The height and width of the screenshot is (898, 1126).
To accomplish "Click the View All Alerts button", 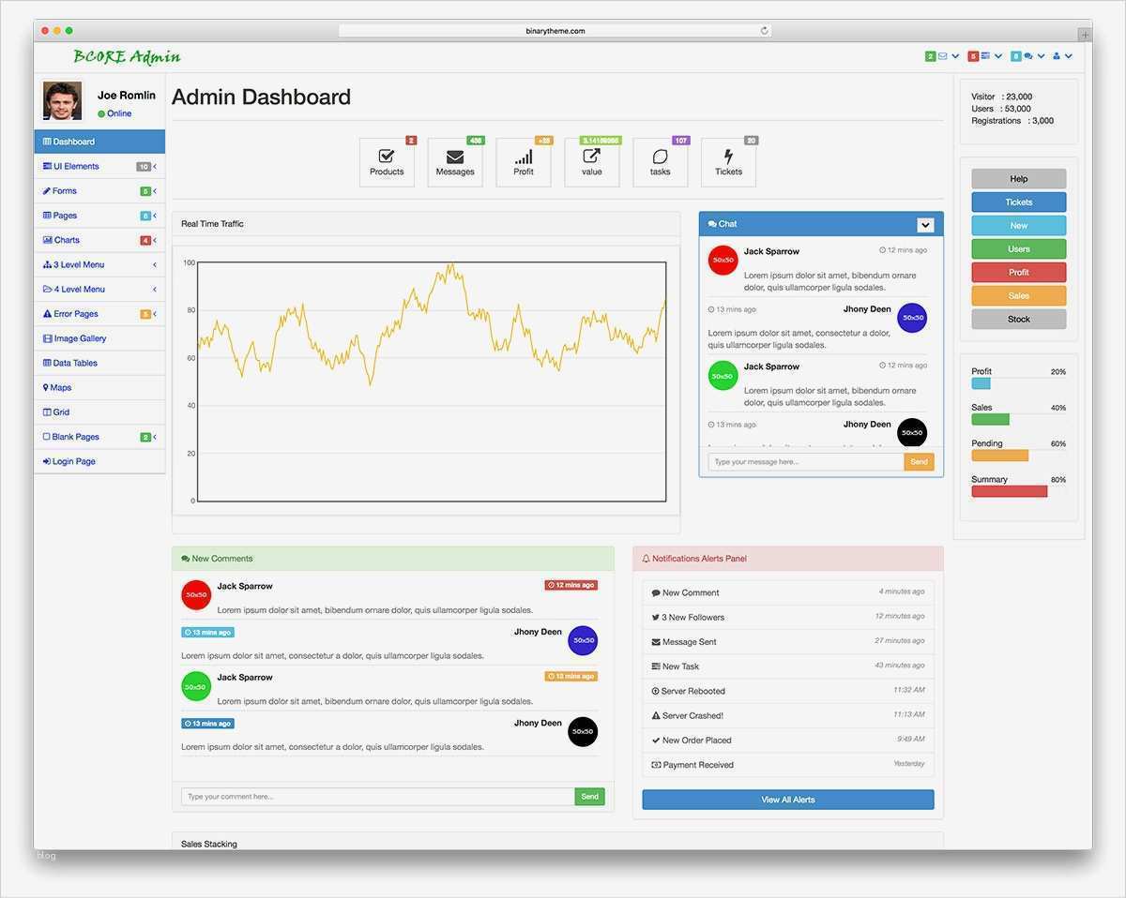I will coord(788,800).
